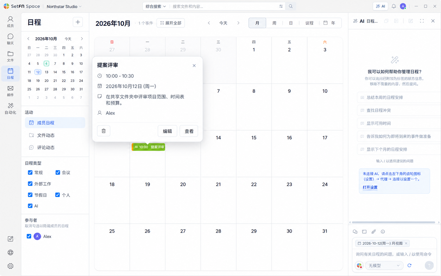Viewport: 441px width, 276px height.
Task: Click the AI panel horizontal scrollbar
Action: [393, 222]
